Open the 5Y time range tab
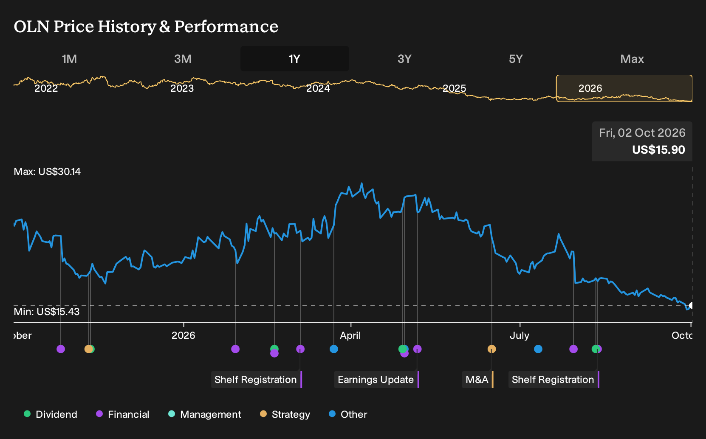 [x=516, y=59]
